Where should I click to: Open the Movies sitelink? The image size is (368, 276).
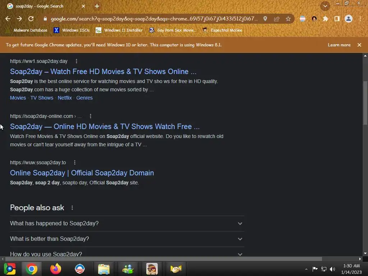[18, 98]
